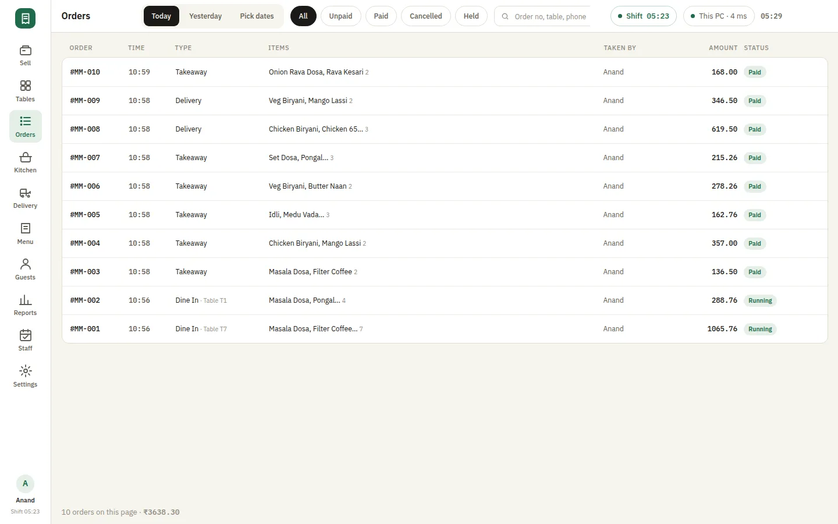Open the Sell screen from the sidebar
Screen dimensions: 838x524
point(25,55)
